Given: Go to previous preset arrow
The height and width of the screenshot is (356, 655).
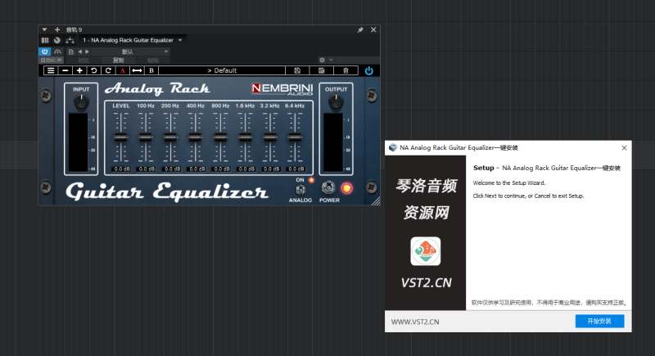Looking at the screenshot, I should [x=79, y=52].
